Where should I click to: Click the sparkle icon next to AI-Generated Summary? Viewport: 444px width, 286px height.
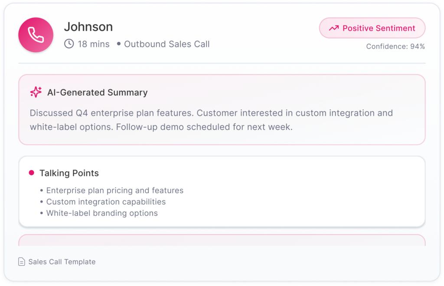point(36,92)
